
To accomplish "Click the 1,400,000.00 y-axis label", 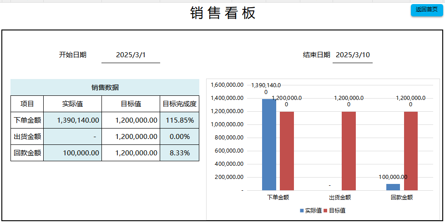I will coord(227,98).
